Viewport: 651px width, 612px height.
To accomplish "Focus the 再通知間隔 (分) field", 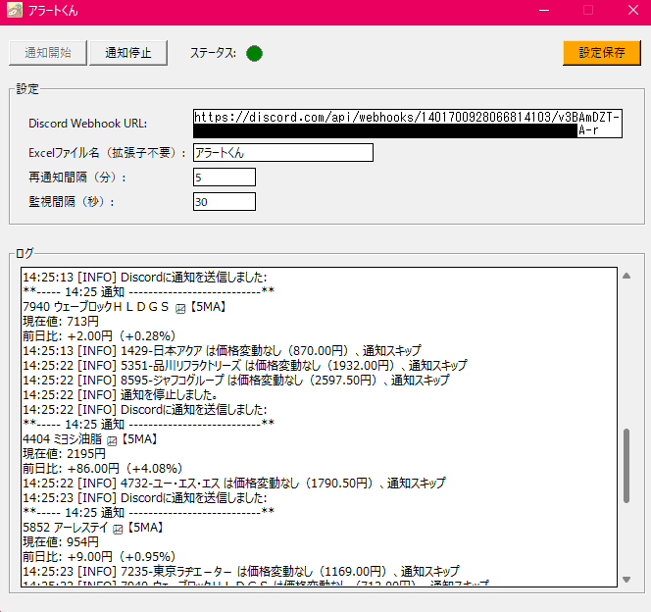I will (225, 178).
